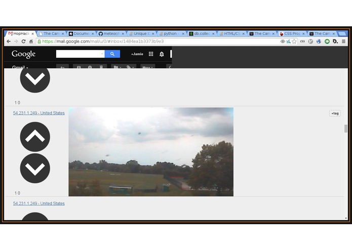
Task: Switch to the db.collec tab
Action: [x=202, y=33]
